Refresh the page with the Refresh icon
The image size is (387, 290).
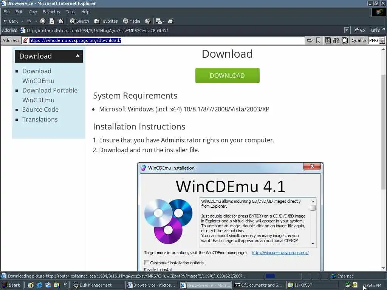click(x=52, y=21)
